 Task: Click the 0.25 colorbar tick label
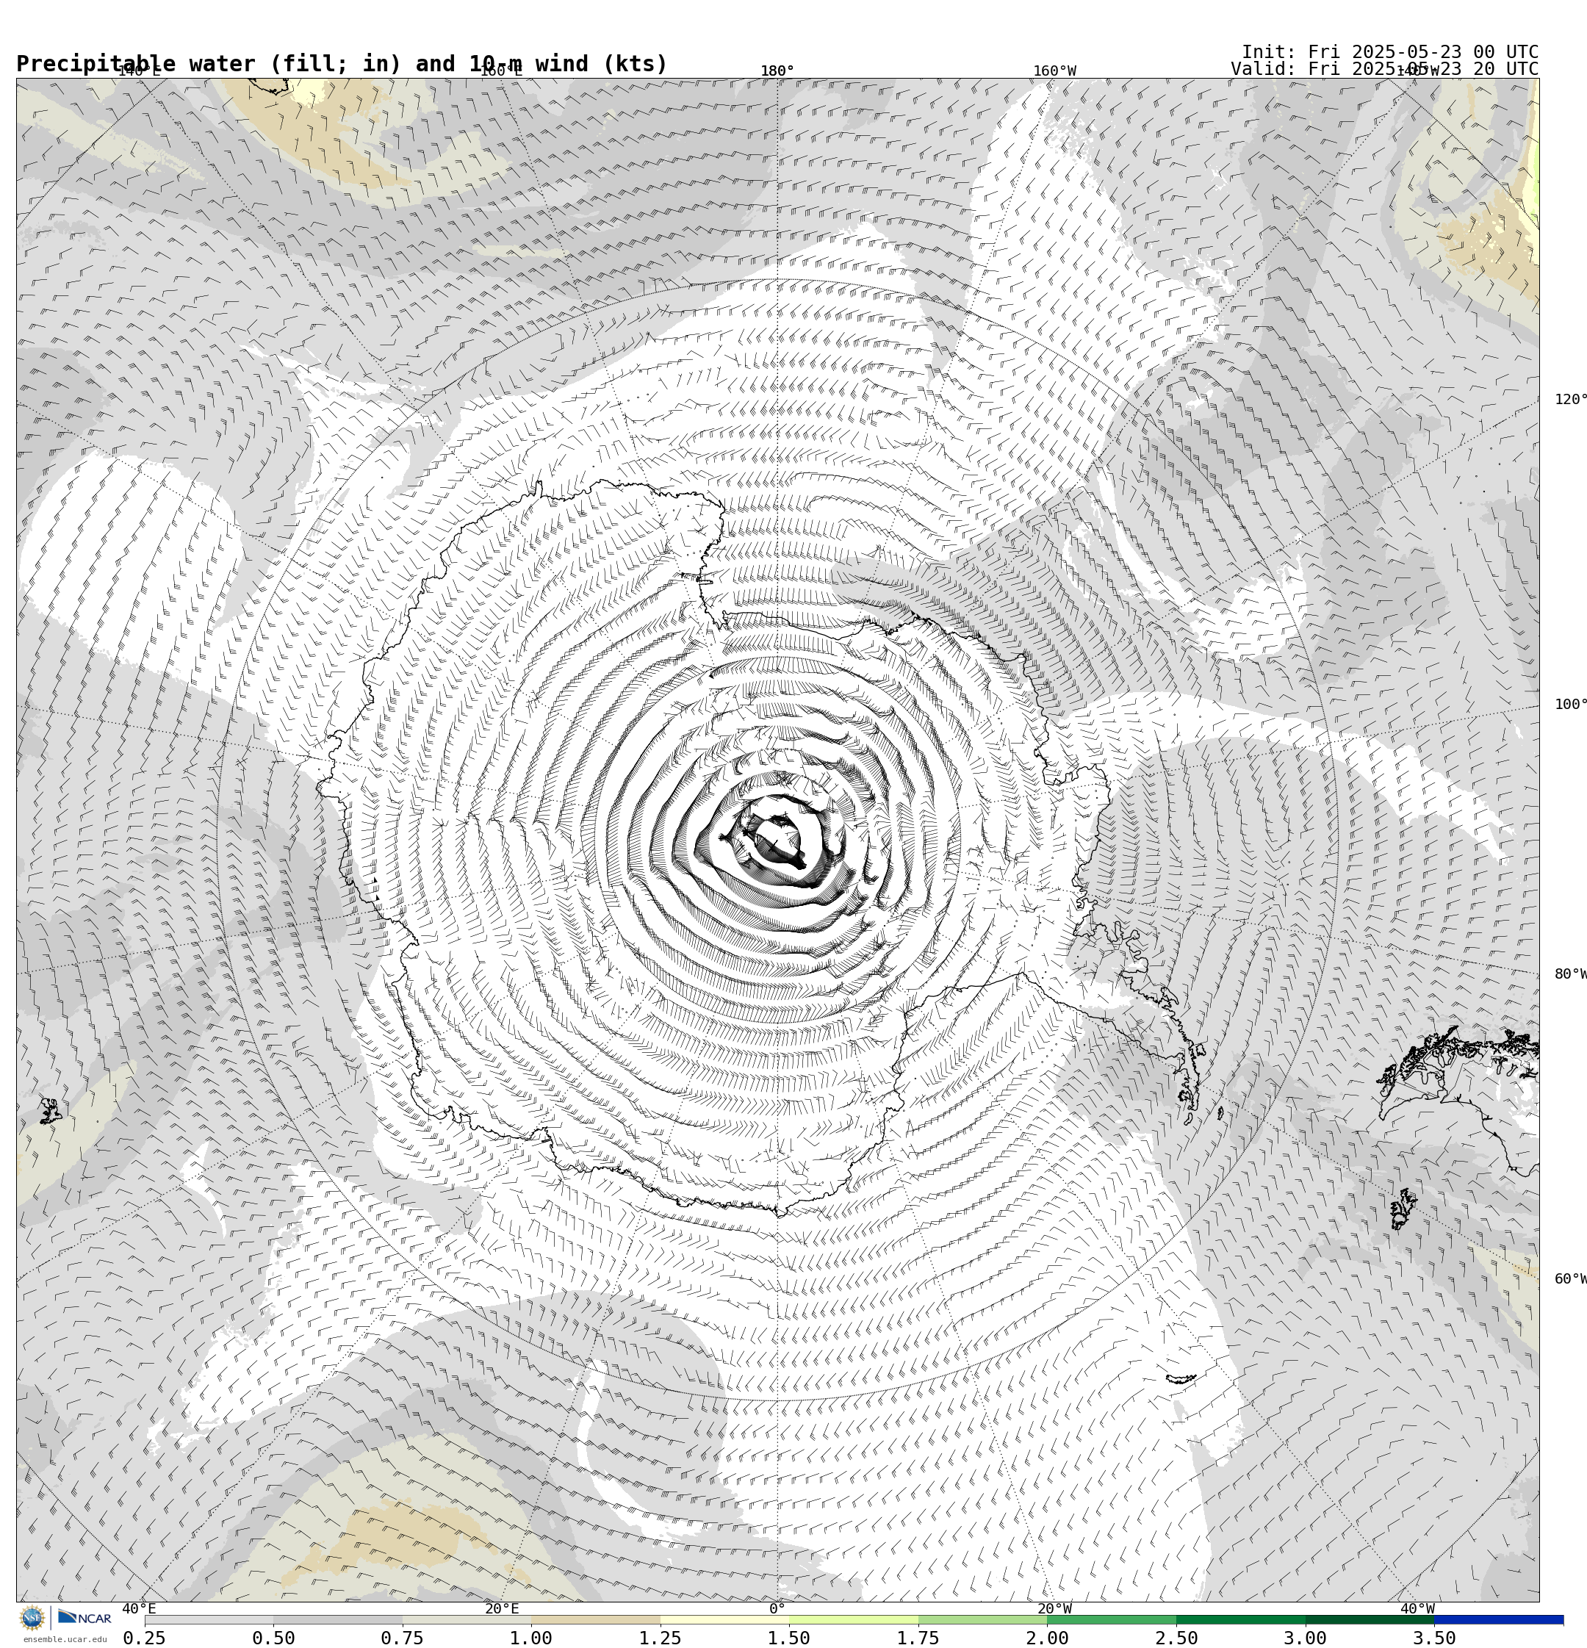click(x=145, y=1638)
